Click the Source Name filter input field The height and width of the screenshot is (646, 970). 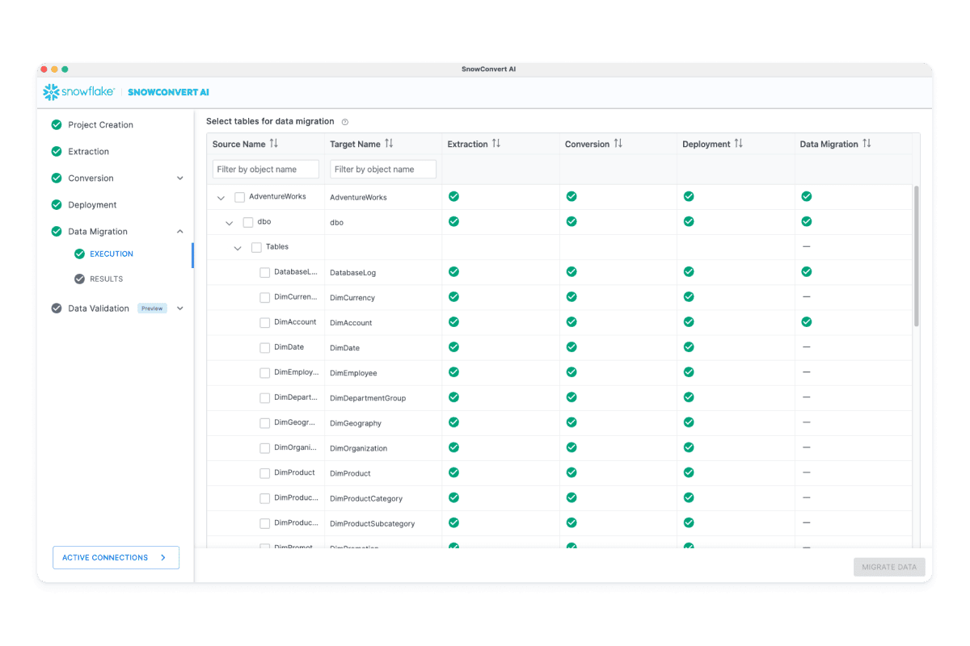pos(265,169)
